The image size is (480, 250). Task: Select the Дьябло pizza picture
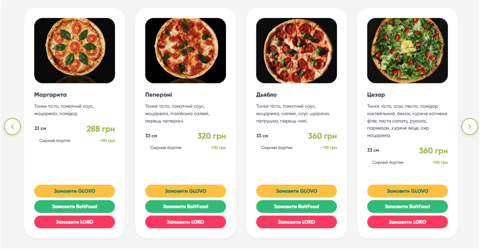click(296, 50)
